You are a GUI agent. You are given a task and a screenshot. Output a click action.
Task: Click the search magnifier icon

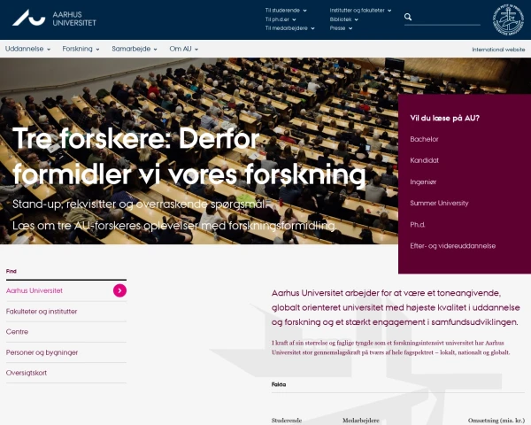(408, 17)
